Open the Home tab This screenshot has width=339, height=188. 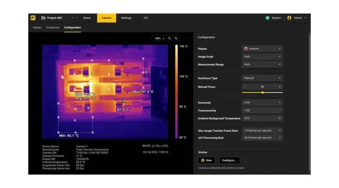(87, 18)
